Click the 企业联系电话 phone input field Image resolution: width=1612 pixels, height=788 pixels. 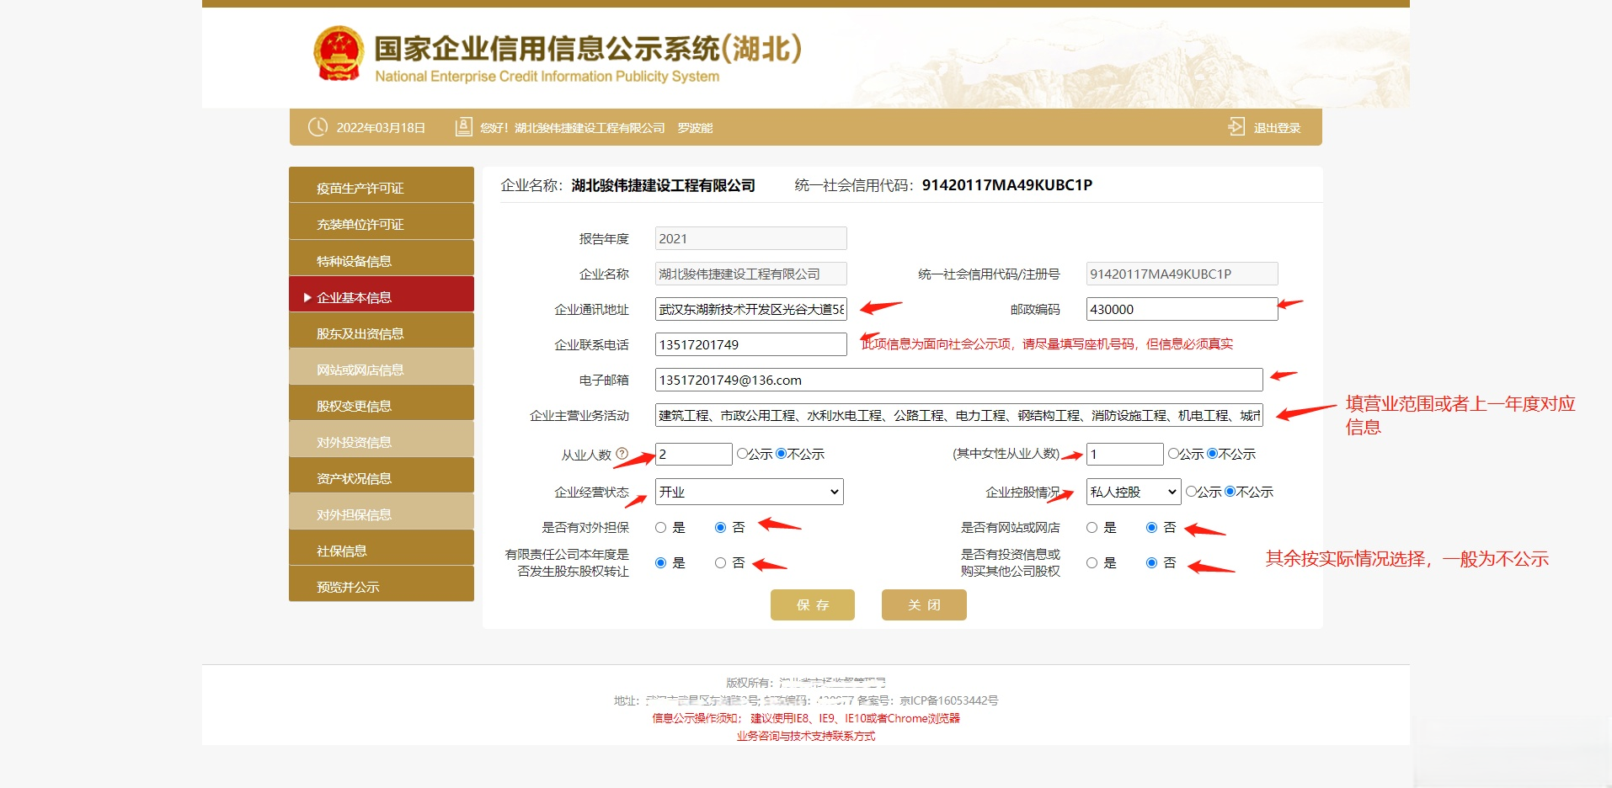(x=751, y=344)
